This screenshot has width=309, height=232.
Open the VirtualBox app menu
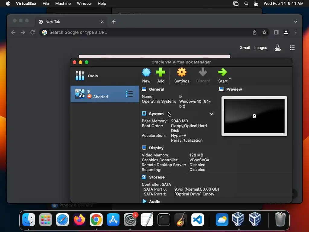click(26, 4)
